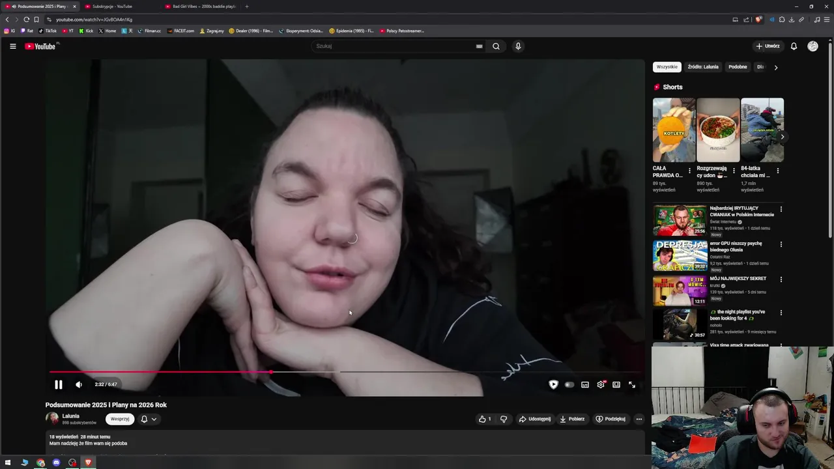Click the search magnifier button

[x=496, y=46]
